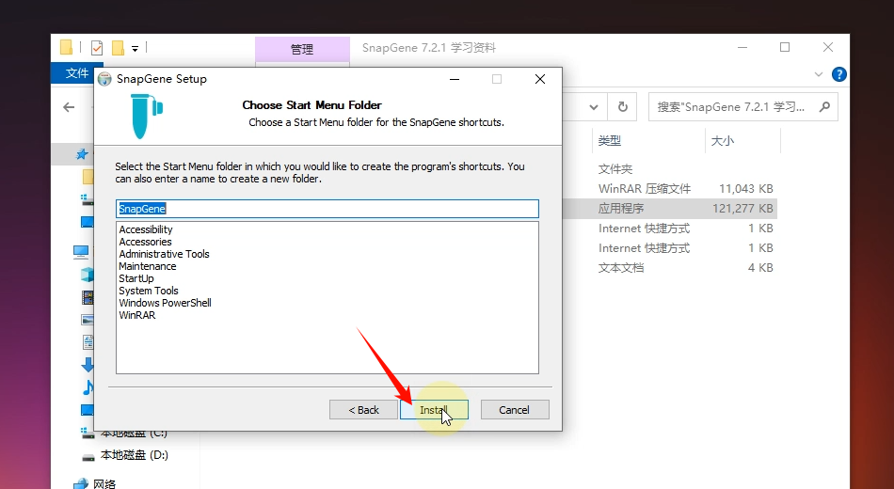The width and height of the screenshot is (894, 489).
Task: Switch to the 管理 ribbon tab
Action: click(301, 49)
